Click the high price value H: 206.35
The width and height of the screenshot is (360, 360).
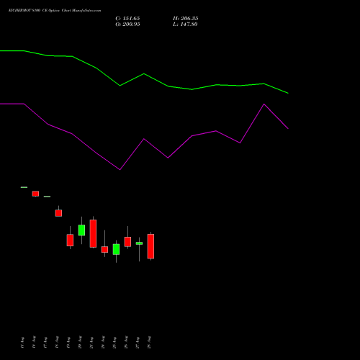[x=185, y=19]
